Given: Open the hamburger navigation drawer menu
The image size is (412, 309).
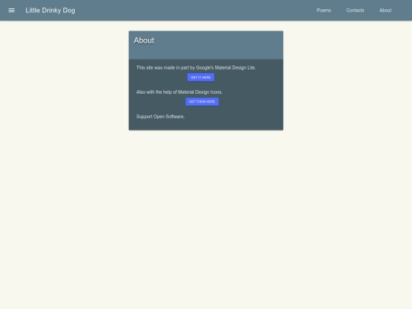Looking at the screenshot, I should click(11, 11).
